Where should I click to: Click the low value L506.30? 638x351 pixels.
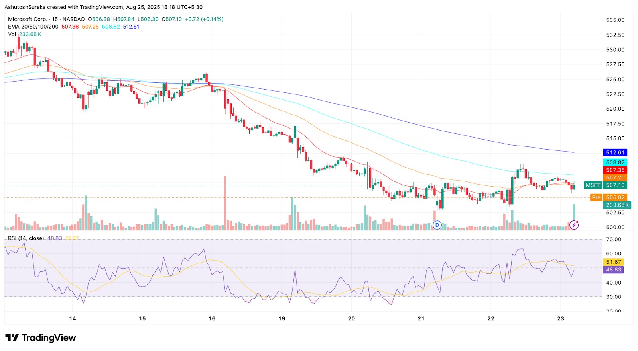point(148,19)
